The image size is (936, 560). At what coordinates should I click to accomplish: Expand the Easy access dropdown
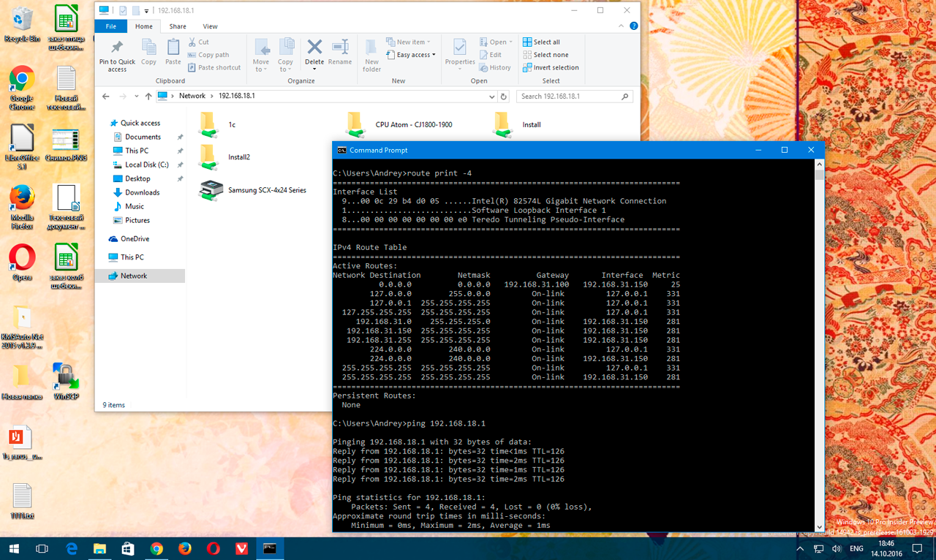click(x=415, y=55)
